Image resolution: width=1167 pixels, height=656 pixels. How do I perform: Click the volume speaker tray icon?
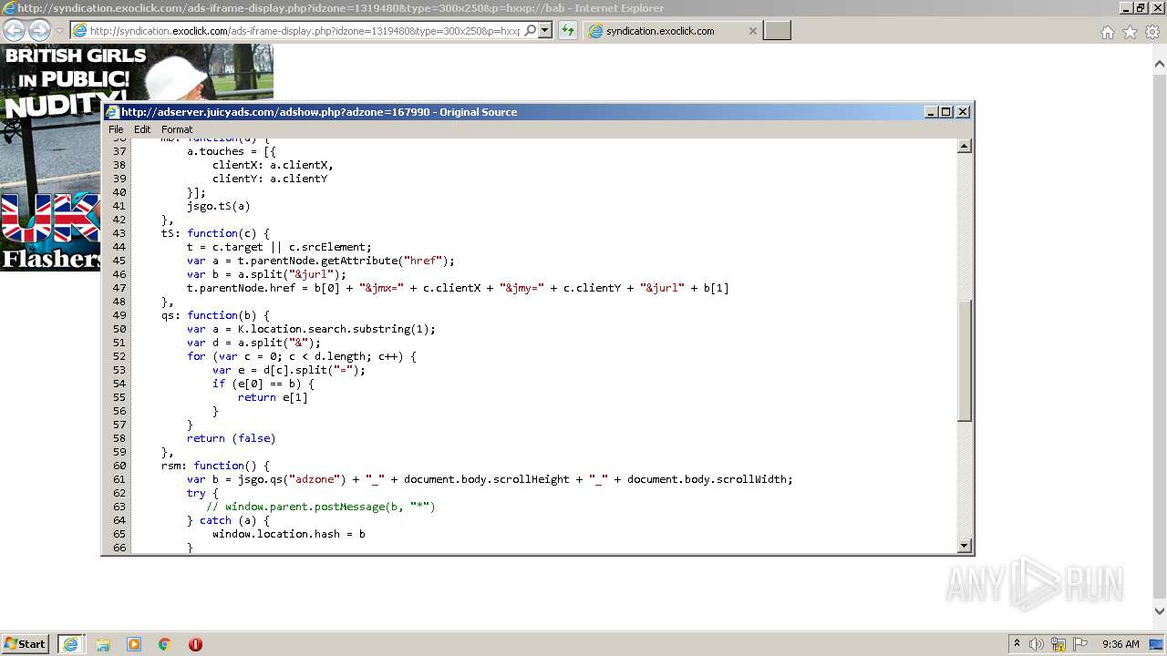pyautogui.click(x=1037, y=644)
